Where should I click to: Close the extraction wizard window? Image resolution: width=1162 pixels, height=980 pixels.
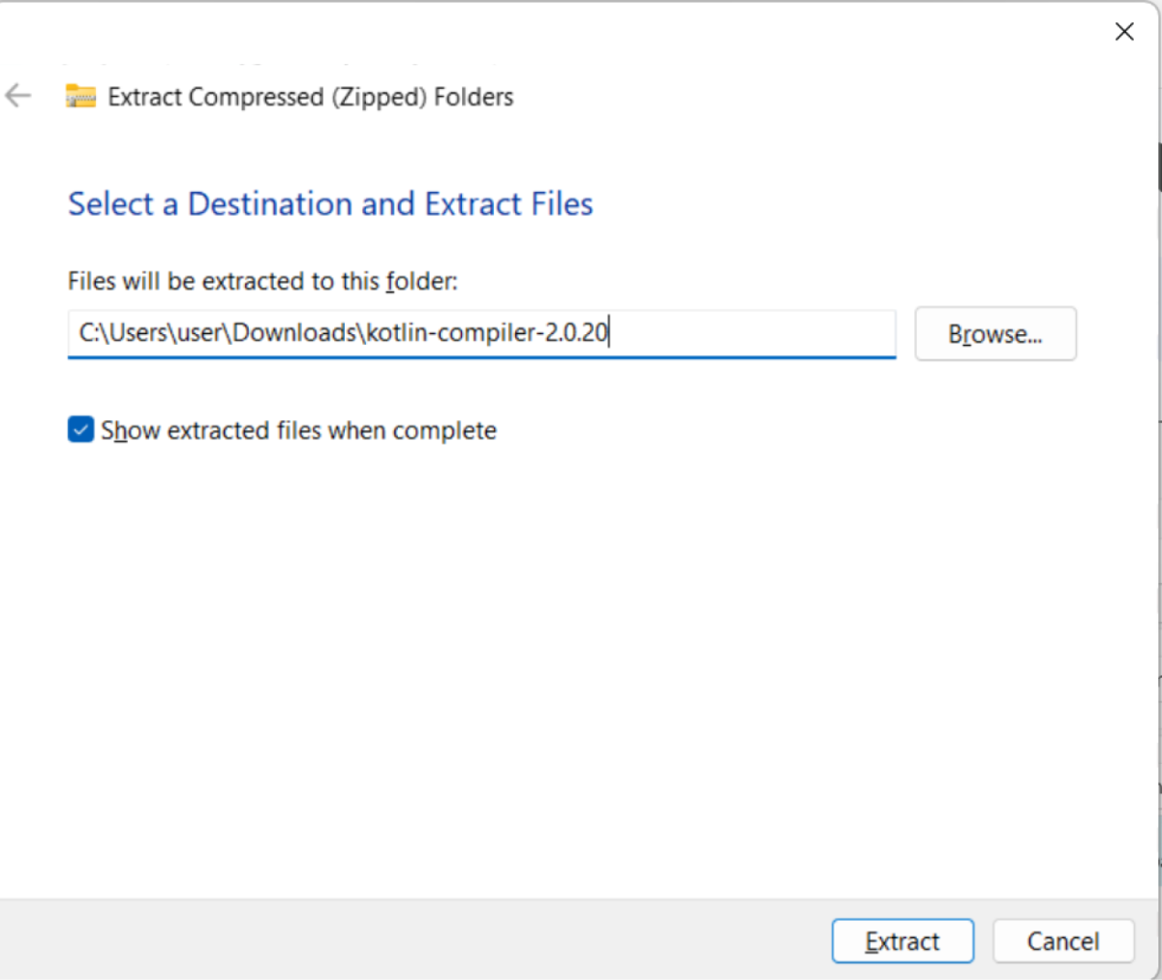1123,31
